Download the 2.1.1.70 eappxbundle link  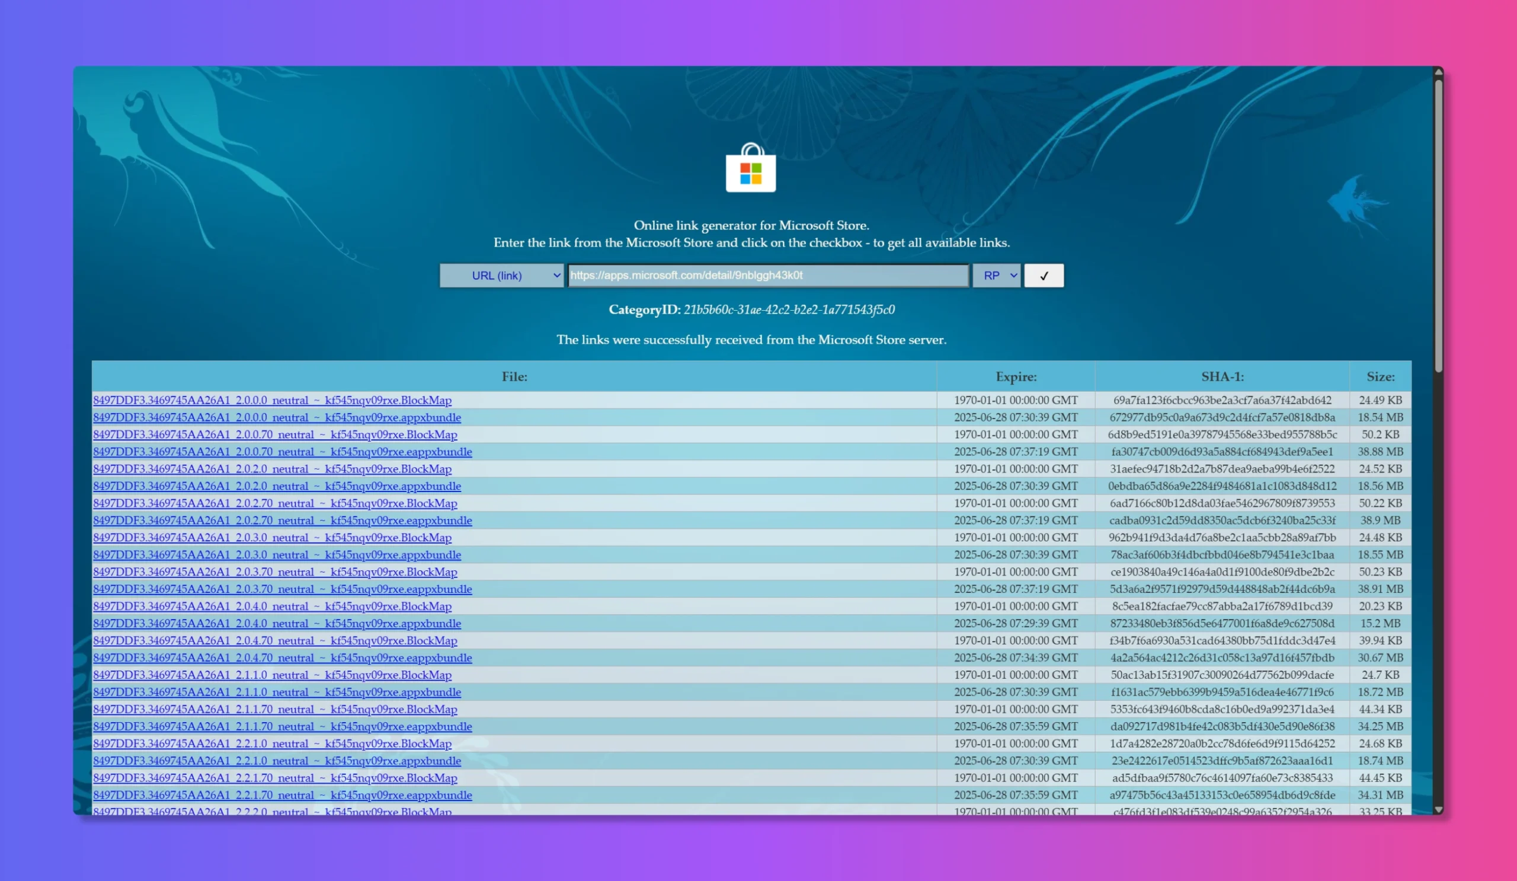[x=282, y=726]
